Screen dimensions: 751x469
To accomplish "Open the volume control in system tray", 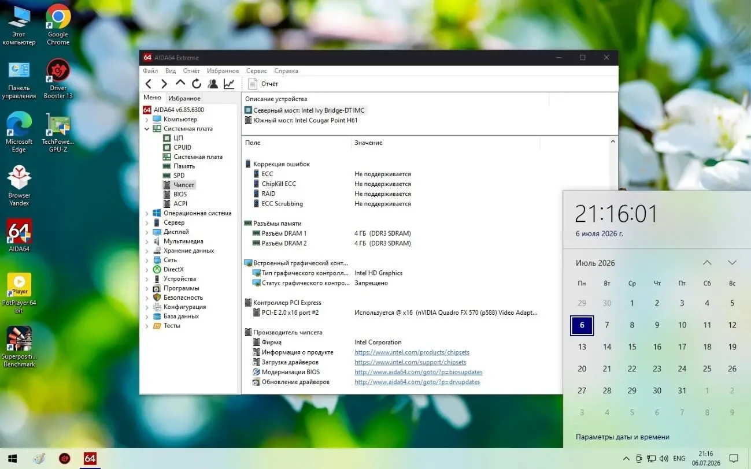I will pos(664,459).
